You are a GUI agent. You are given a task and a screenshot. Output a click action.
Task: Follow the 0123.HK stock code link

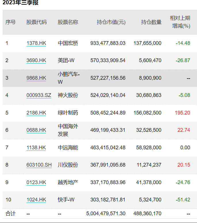(36, 182)
